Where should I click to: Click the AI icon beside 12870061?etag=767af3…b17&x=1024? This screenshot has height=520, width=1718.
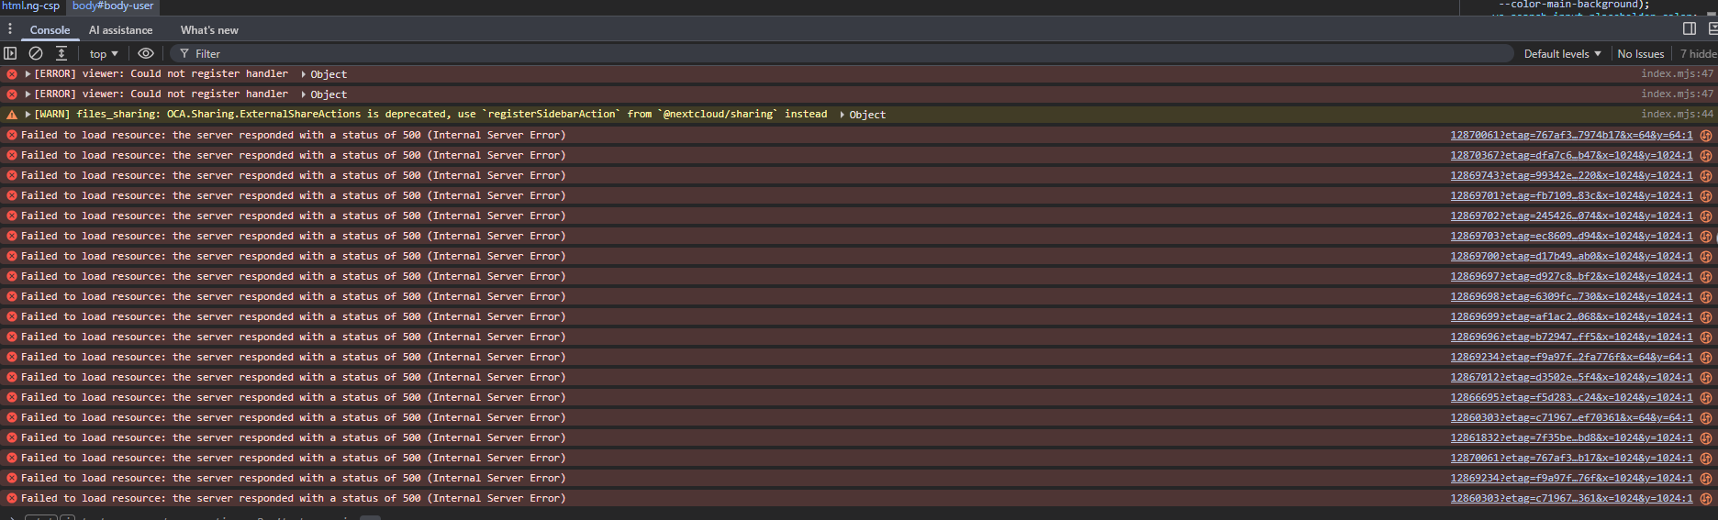[1706, 458]
